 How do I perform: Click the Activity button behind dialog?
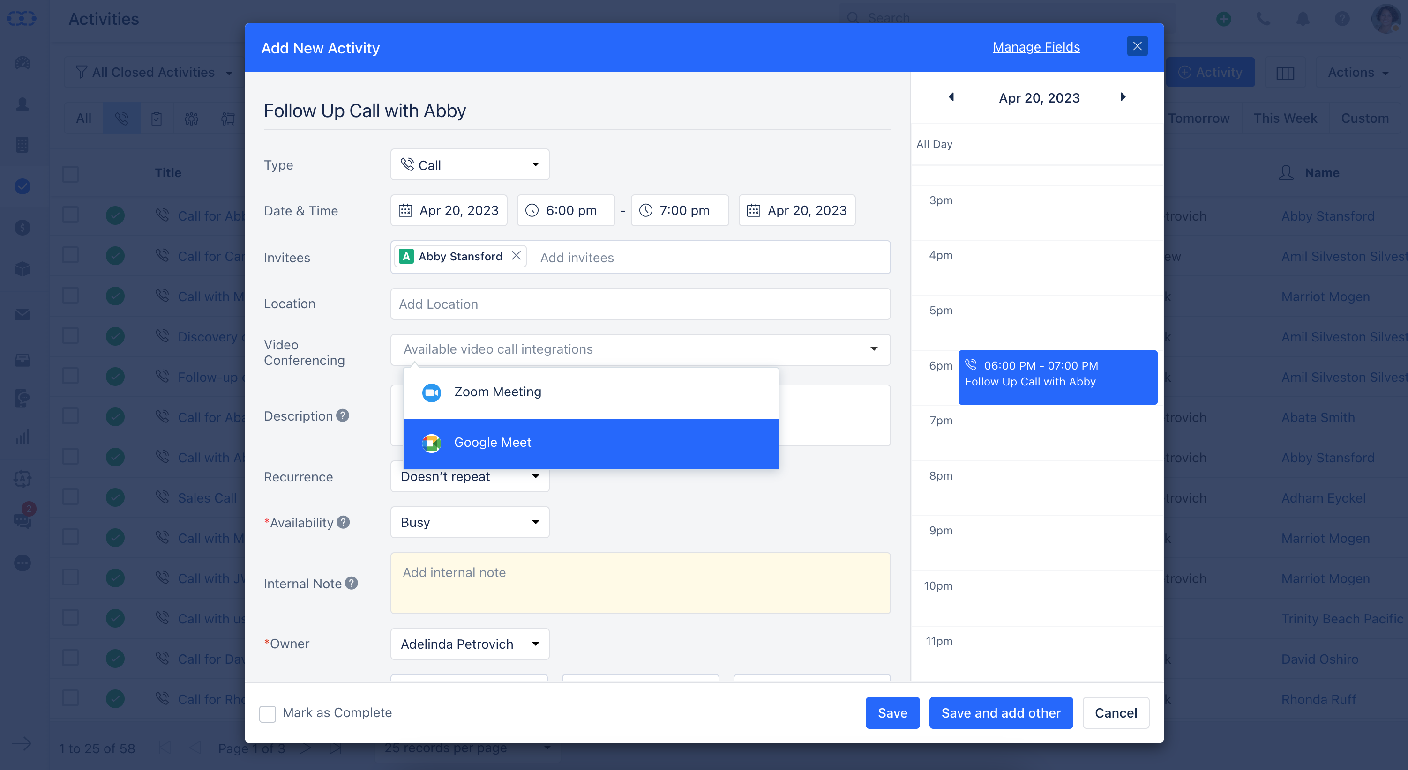[x=1210, y=73]
